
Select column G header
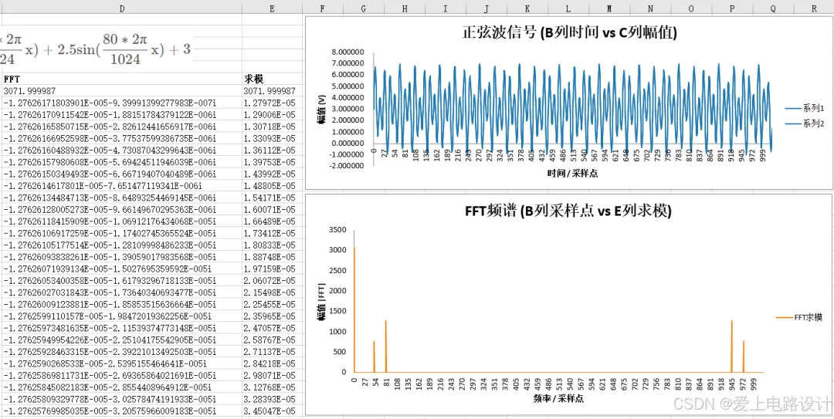point(363,8)
